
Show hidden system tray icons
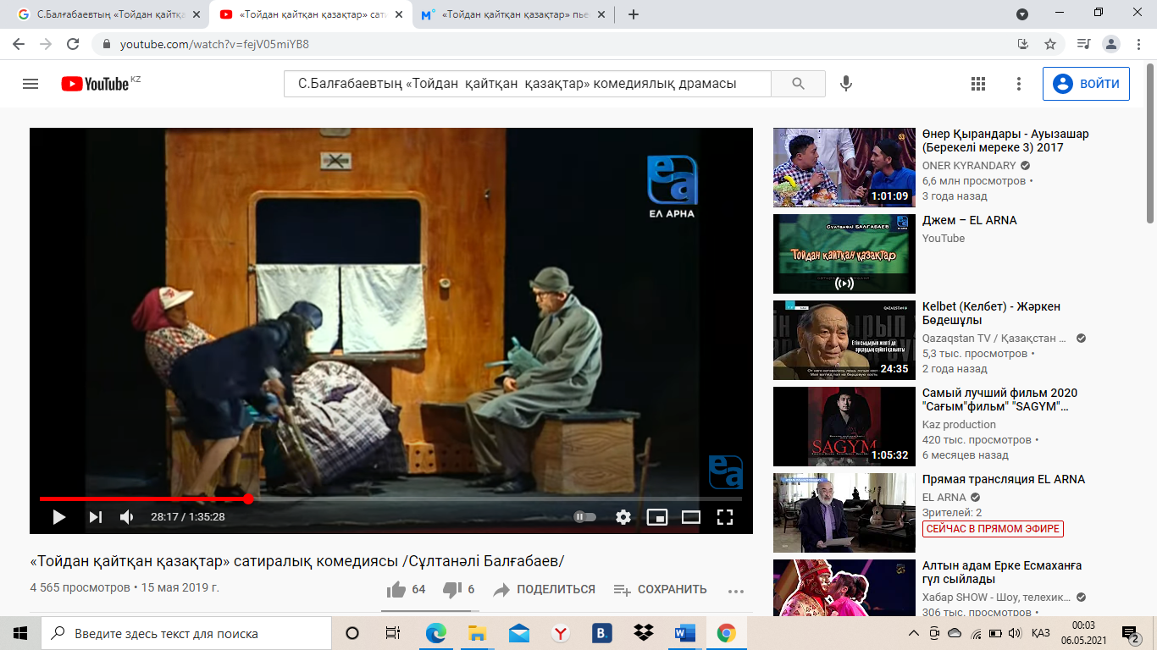(x=913, y=633)
